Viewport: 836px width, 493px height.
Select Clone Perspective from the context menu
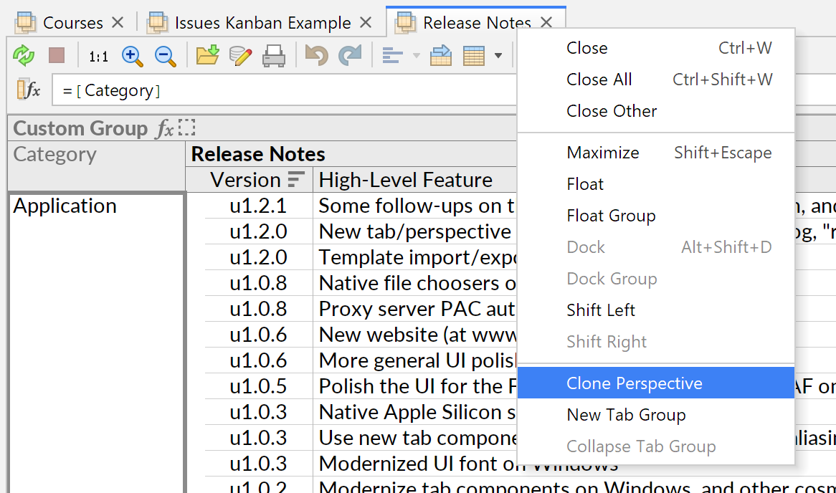point(634,383)
